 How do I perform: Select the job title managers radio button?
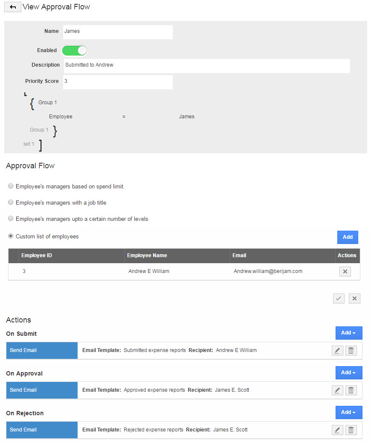coord(10,202)
